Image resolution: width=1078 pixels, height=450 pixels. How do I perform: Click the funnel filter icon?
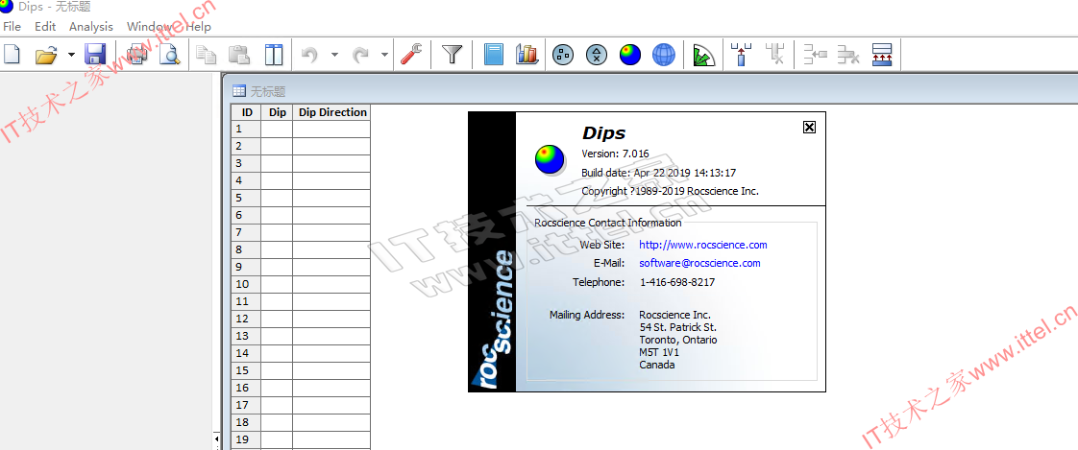452,55
